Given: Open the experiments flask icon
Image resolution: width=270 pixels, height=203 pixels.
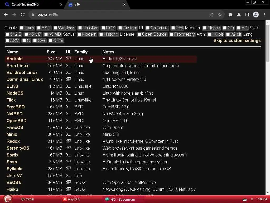Looking at the screenshot, I should (239, 15).
